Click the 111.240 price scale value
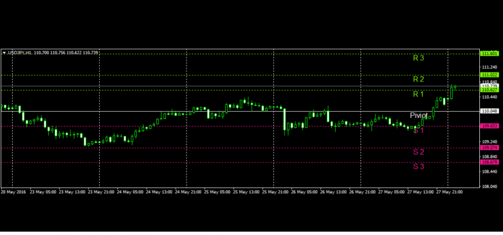This screenshot has width=503, height=235. tap(489, 67)
